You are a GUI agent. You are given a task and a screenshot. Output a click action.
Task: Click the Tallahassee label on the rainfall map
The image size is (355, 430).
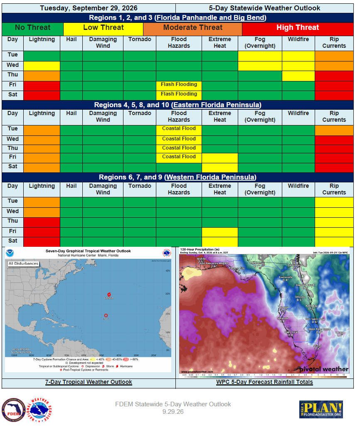click(x=257, y=263)
